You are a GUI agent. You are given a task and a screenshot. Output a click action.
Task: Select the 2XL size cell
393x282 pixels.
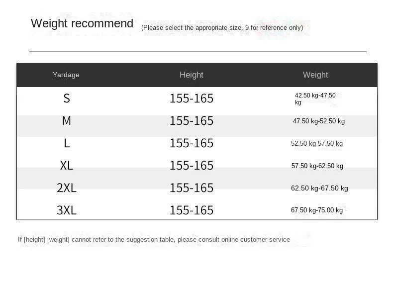(67, 188)
